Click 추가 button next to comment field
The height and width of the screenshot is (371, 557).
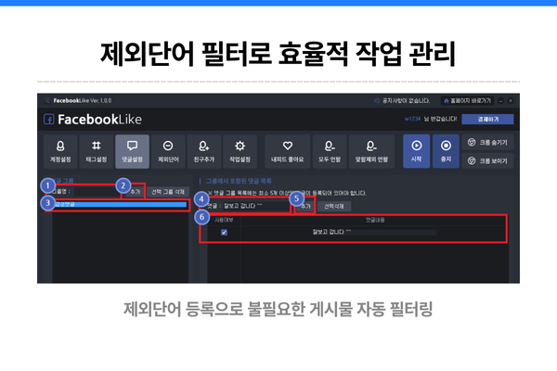click(x=305, y=206)
